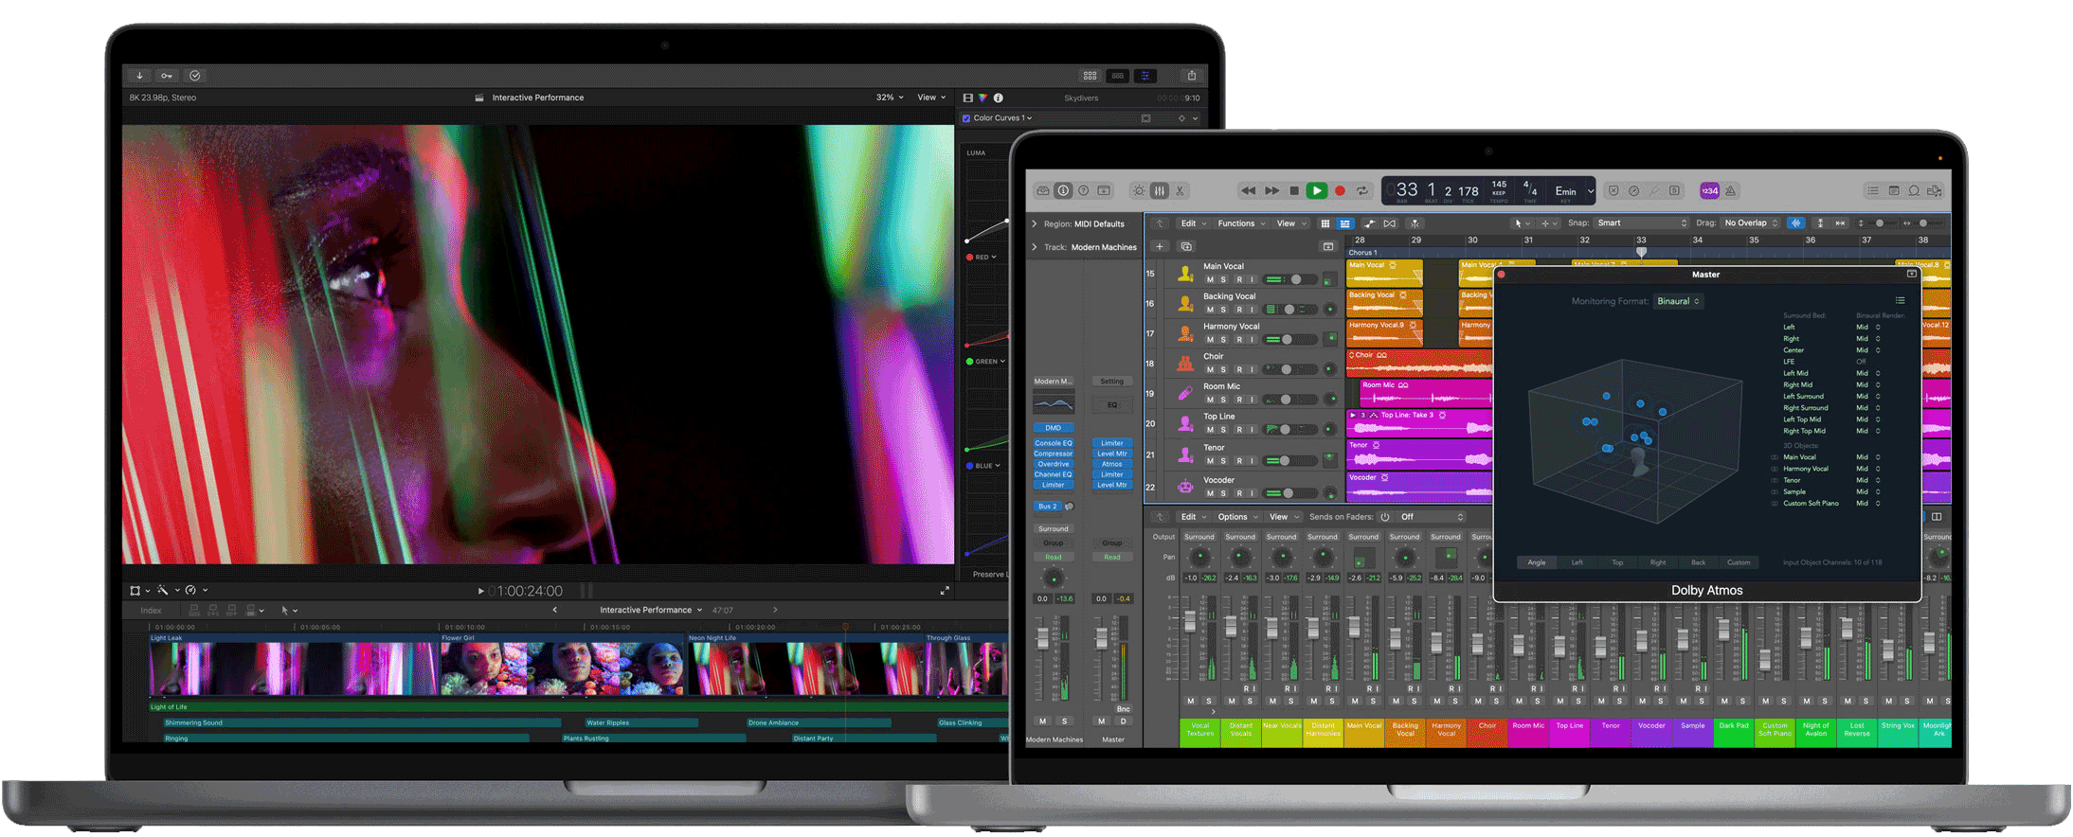
Task: Toggle the Color Curves 1 checkbox
Action: point(966,118)
